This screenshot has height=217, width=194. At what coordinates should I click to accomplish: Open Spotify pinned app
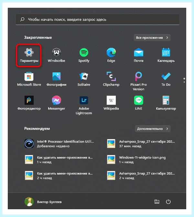84,55
